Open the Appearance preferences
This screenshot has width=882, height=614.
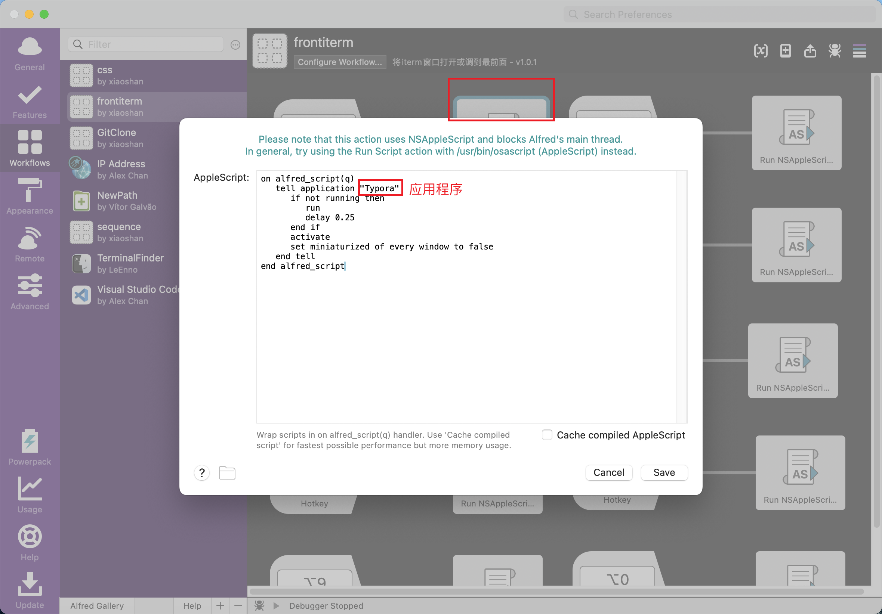pyautogui.click(x=30, y=196)
